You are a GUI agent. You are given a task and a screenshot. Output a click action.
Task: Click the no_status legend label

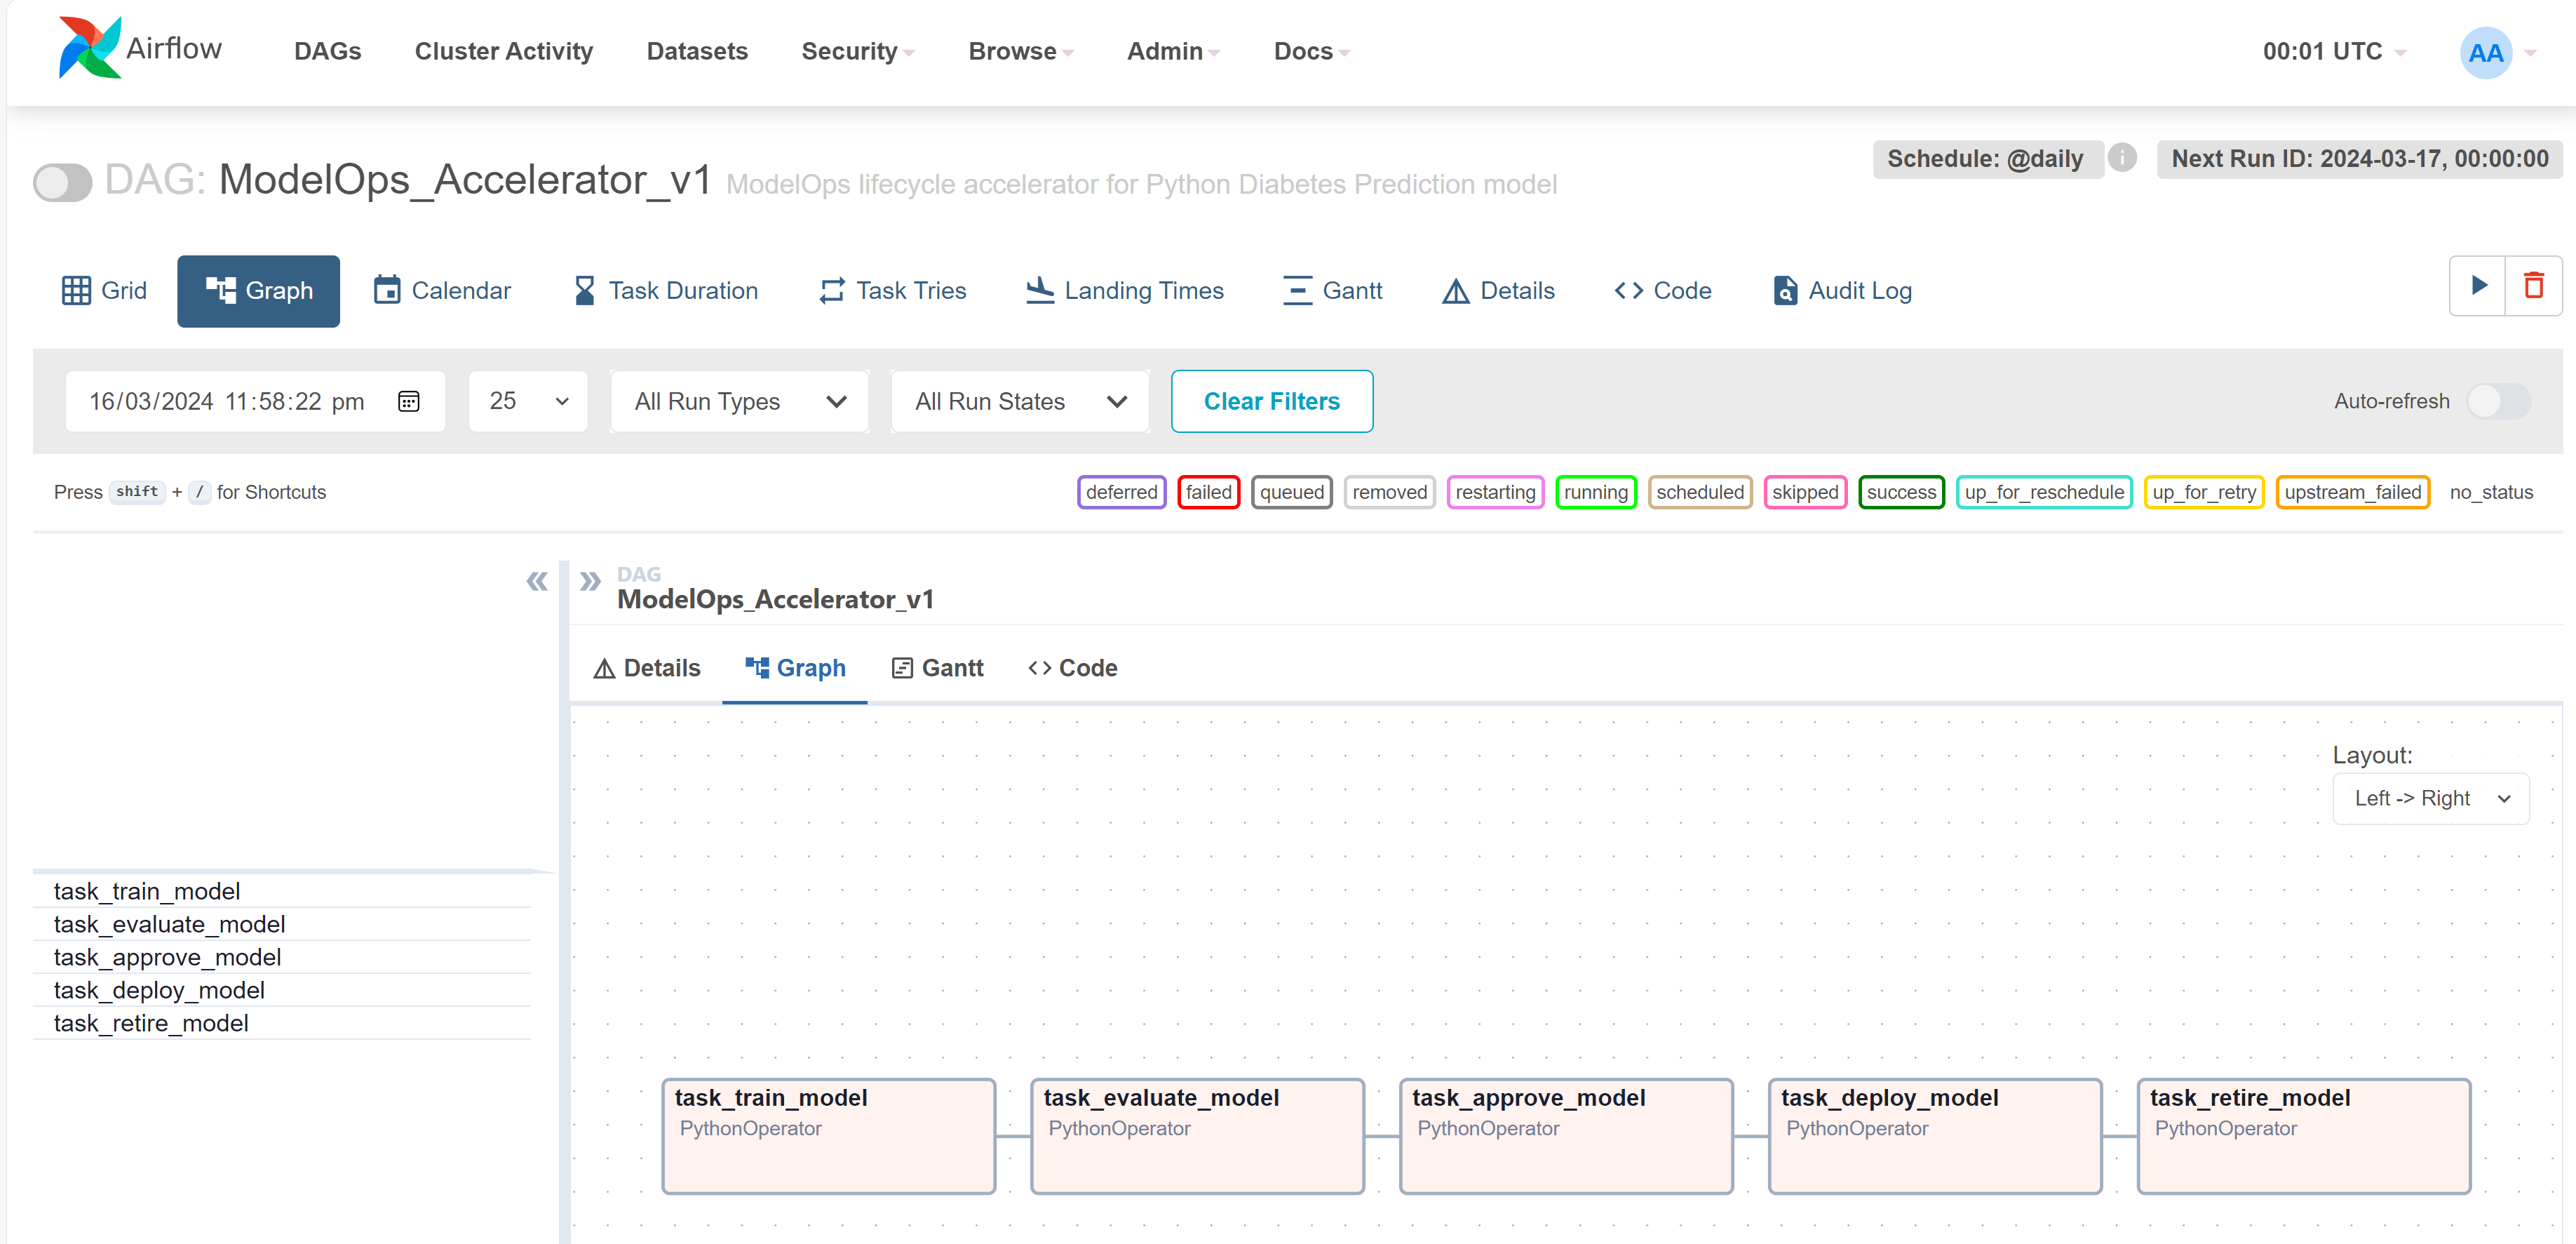tap(2491, 493)
